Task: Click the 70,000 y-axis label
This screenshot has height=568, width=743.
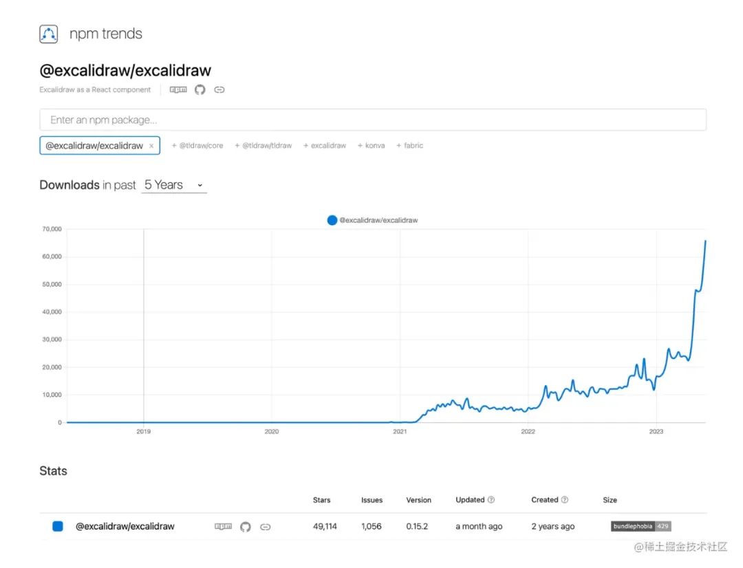Action: 52,229
